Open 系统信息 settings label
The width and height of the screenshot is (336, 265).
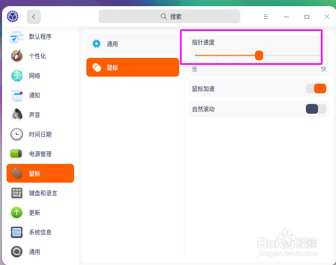coord(40,232)
